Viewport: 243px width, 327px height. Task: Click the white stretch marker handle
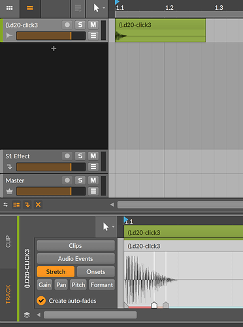pyautogui.click(x=154, y=305)
